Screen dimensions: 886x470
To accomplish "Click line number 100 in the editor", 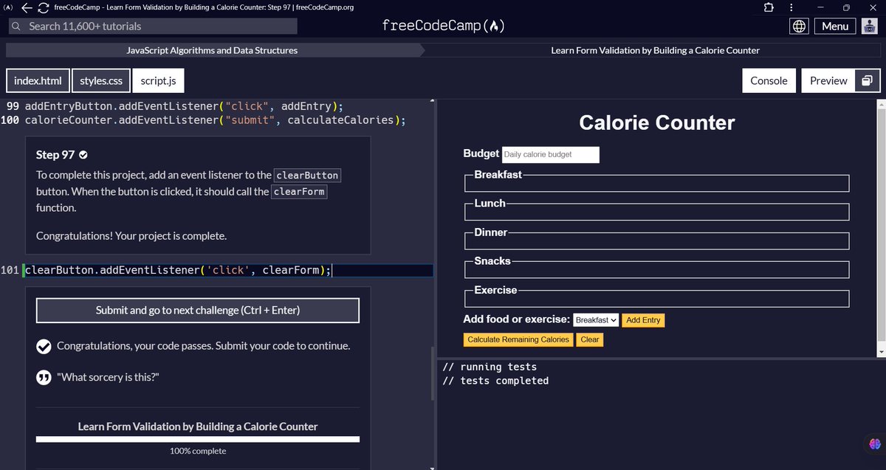I will [10, 120].
